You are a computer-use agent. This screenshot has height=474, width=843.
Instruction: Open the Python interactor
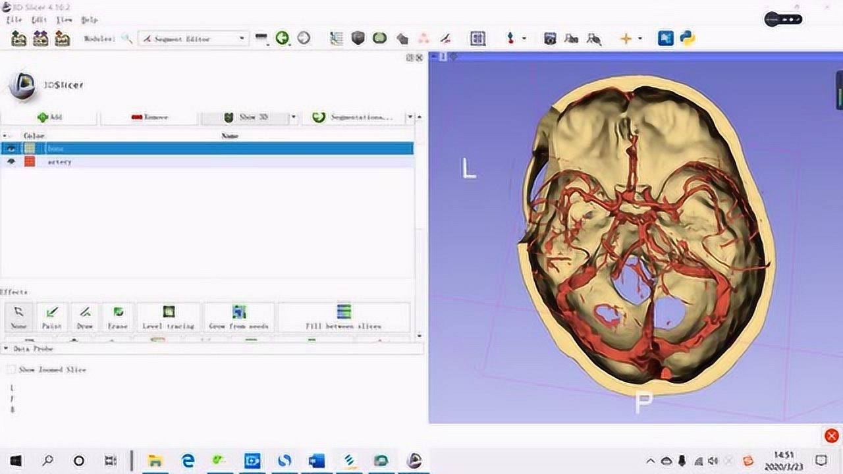click(x=686, y=39)
